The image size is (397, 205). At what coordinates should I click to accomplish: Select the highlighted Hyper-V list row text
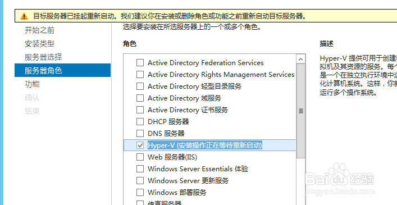(205, 145)
